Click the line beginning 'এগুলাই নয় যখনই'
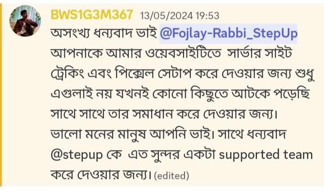The height and width of the screenshot is (192, 324). coord(180,94)
